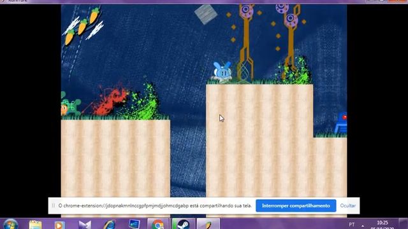Open File Explorer from the taskbar
The width and height of the screenshot is (408, 229).
pos(35,225)
